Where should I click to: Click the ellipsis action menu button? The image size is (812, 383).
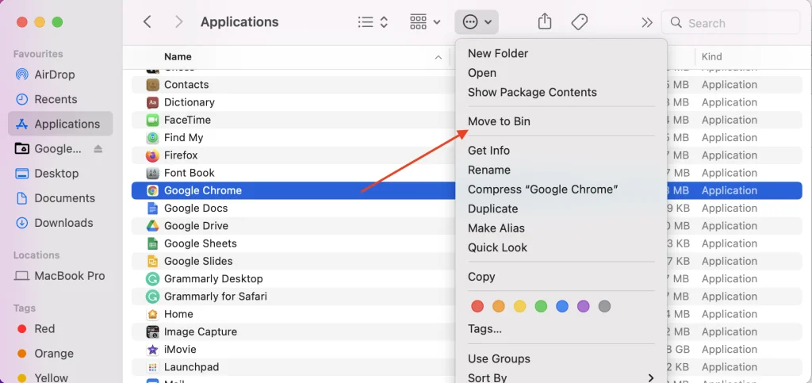477,22
